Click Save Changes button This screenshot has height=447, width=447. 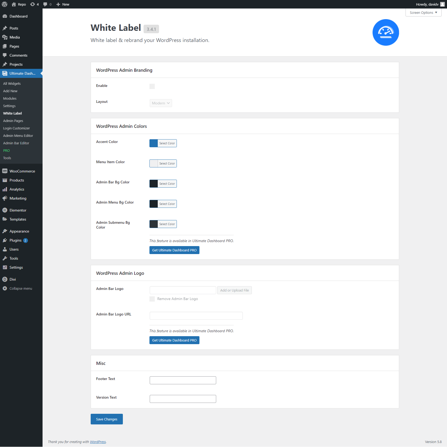tap(107, 419)
